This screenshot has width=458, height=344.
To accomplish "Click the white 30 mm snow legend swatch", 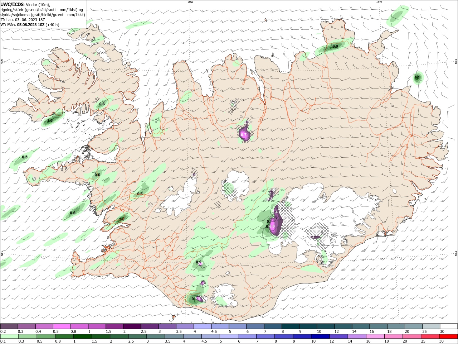I will coord(448,326).
